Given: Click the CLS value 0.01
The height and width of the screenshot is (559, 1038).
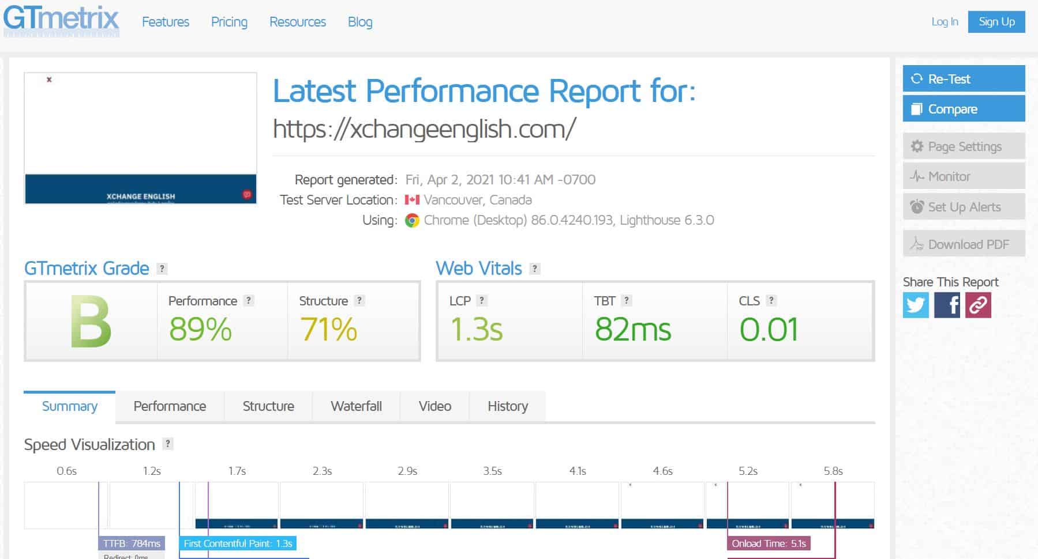Looking at the screenshot, I should [769, 330].
